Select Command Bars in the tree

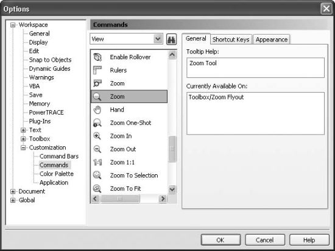pos(59,157)
